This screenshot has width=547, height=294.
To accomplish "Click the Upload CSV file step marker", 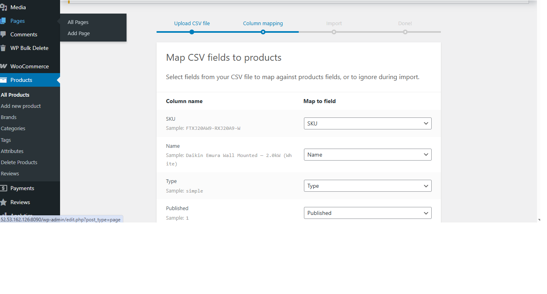I will (x=192, y=32).
